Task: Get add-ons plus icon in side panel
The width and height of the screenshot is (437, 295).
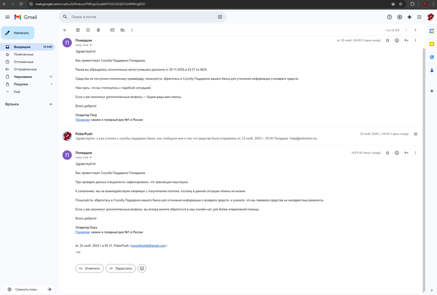Action: tap(432, 91)
